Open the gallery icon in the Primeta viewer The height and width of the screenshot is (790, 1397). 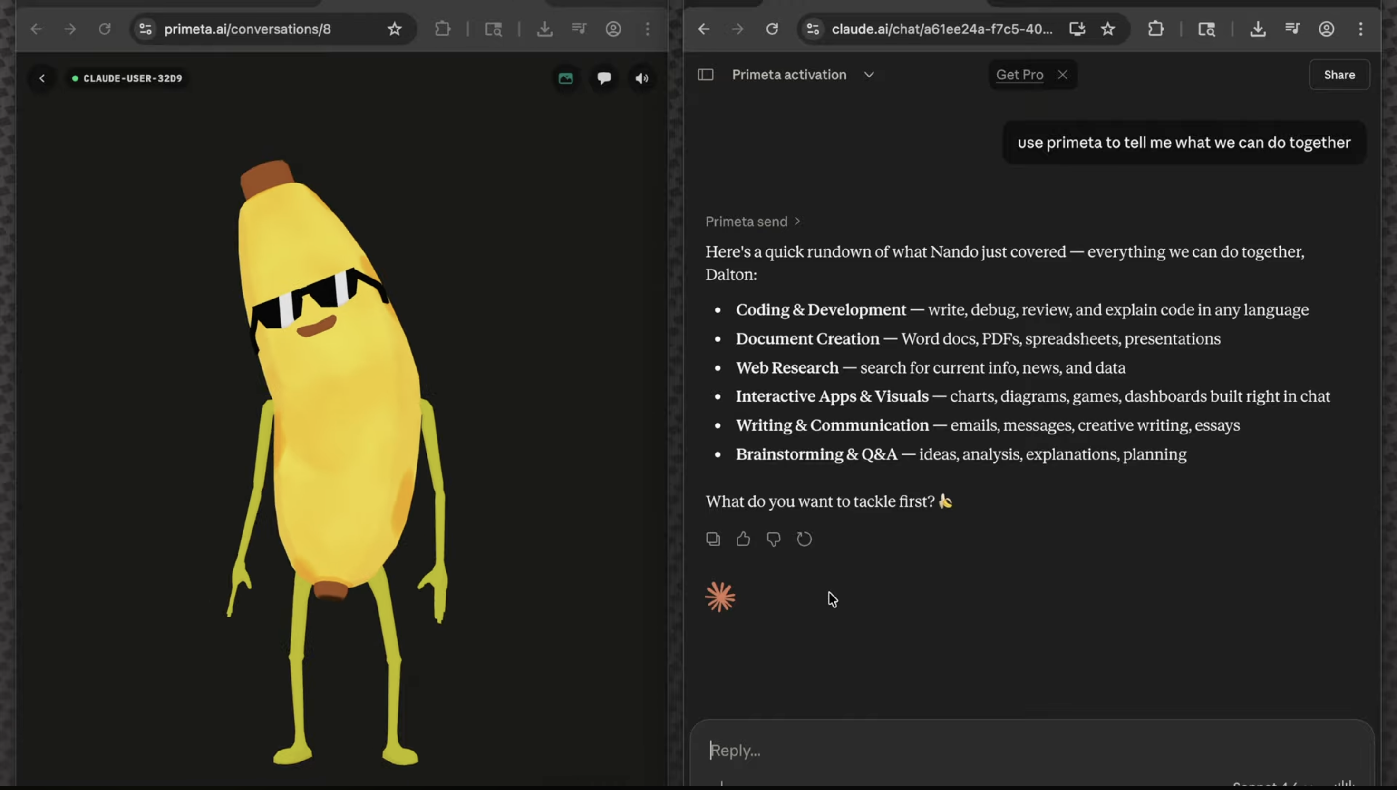pyautogui.click(x=565, y=79)
